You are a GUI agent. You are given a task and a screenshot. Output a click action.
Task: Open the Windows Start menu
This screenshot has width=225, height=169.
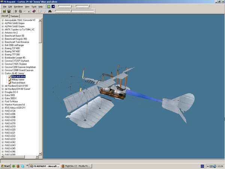coord(6,166)
